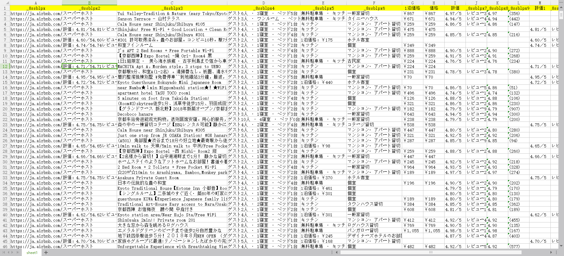Select column F header
Viewport: 564px width, 256px height.
click(x=374, y=3)
